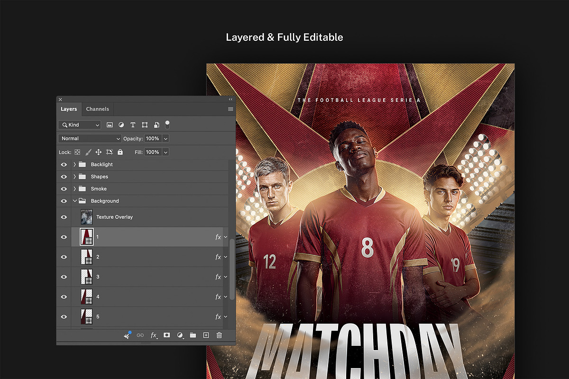
Task: Hide the Smoke group
Action: (64, 189)
